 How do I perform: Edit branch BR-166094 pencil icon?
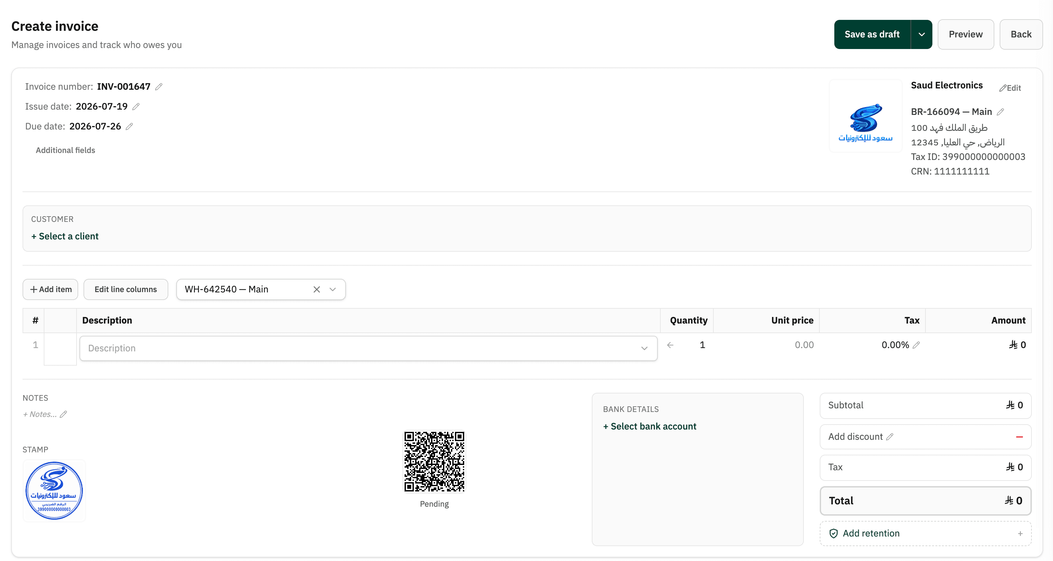(x=1000, y=112)
